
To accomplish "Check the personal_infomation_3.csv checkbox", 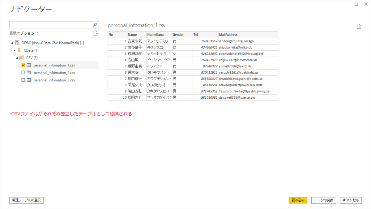I will point(23,80).
